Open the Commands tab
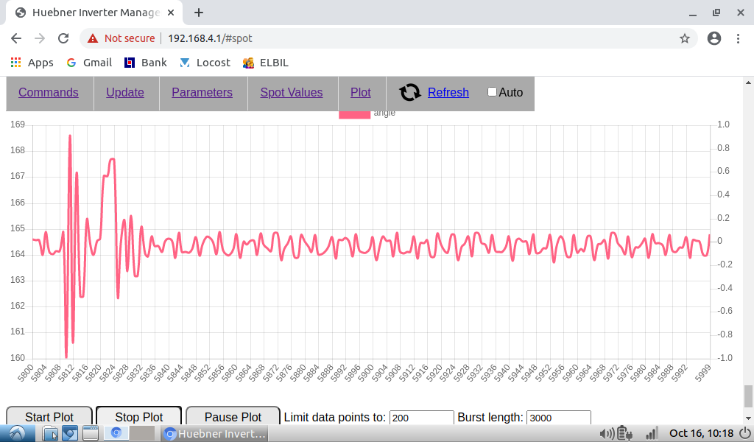Screen dimensions: 754x442 [49, 92]
